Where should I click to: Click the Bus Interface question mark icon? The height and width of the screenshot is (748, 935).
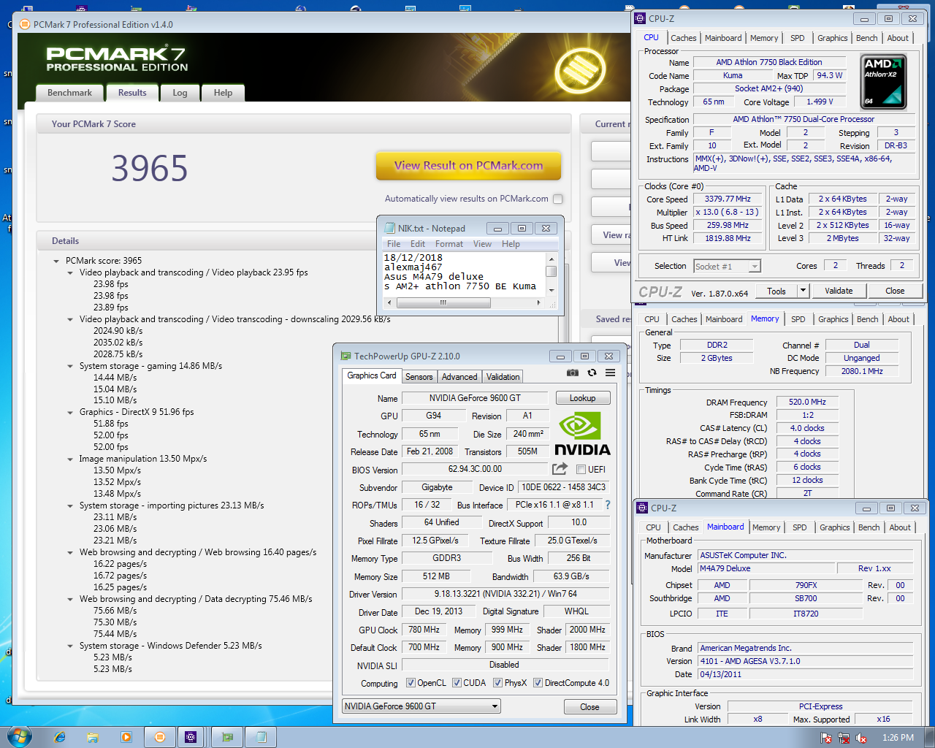(607, 505)
